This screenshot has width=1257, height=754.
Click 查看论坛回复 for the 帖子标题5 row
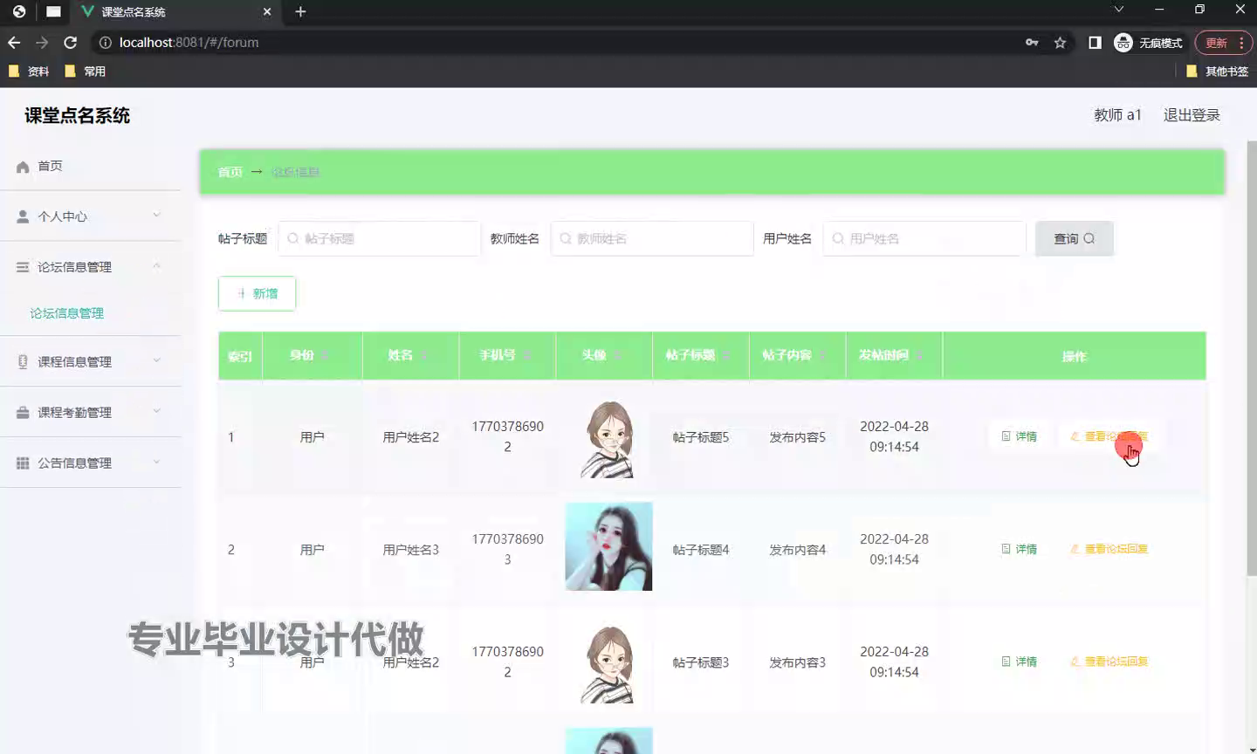click(1109, 436)
